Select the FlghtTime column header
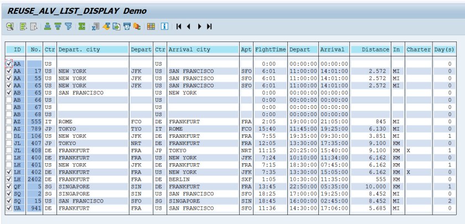The image size is (465, 224). point(270,49)
